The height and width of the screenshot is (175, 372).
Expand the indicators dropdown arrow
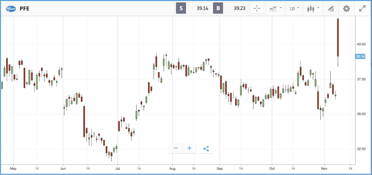[x=281, y=8]
